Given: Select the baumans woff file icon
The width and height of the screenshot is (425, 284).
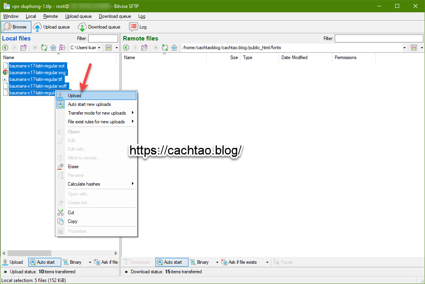Looking at the screenshot, I should [x=6, y=86].
